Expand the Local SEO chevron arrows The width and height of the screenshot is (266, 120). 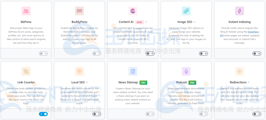point(87,82)
